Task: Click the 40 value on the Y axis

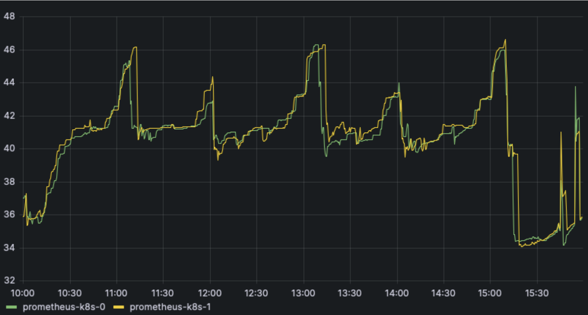Action: [9, 149]
